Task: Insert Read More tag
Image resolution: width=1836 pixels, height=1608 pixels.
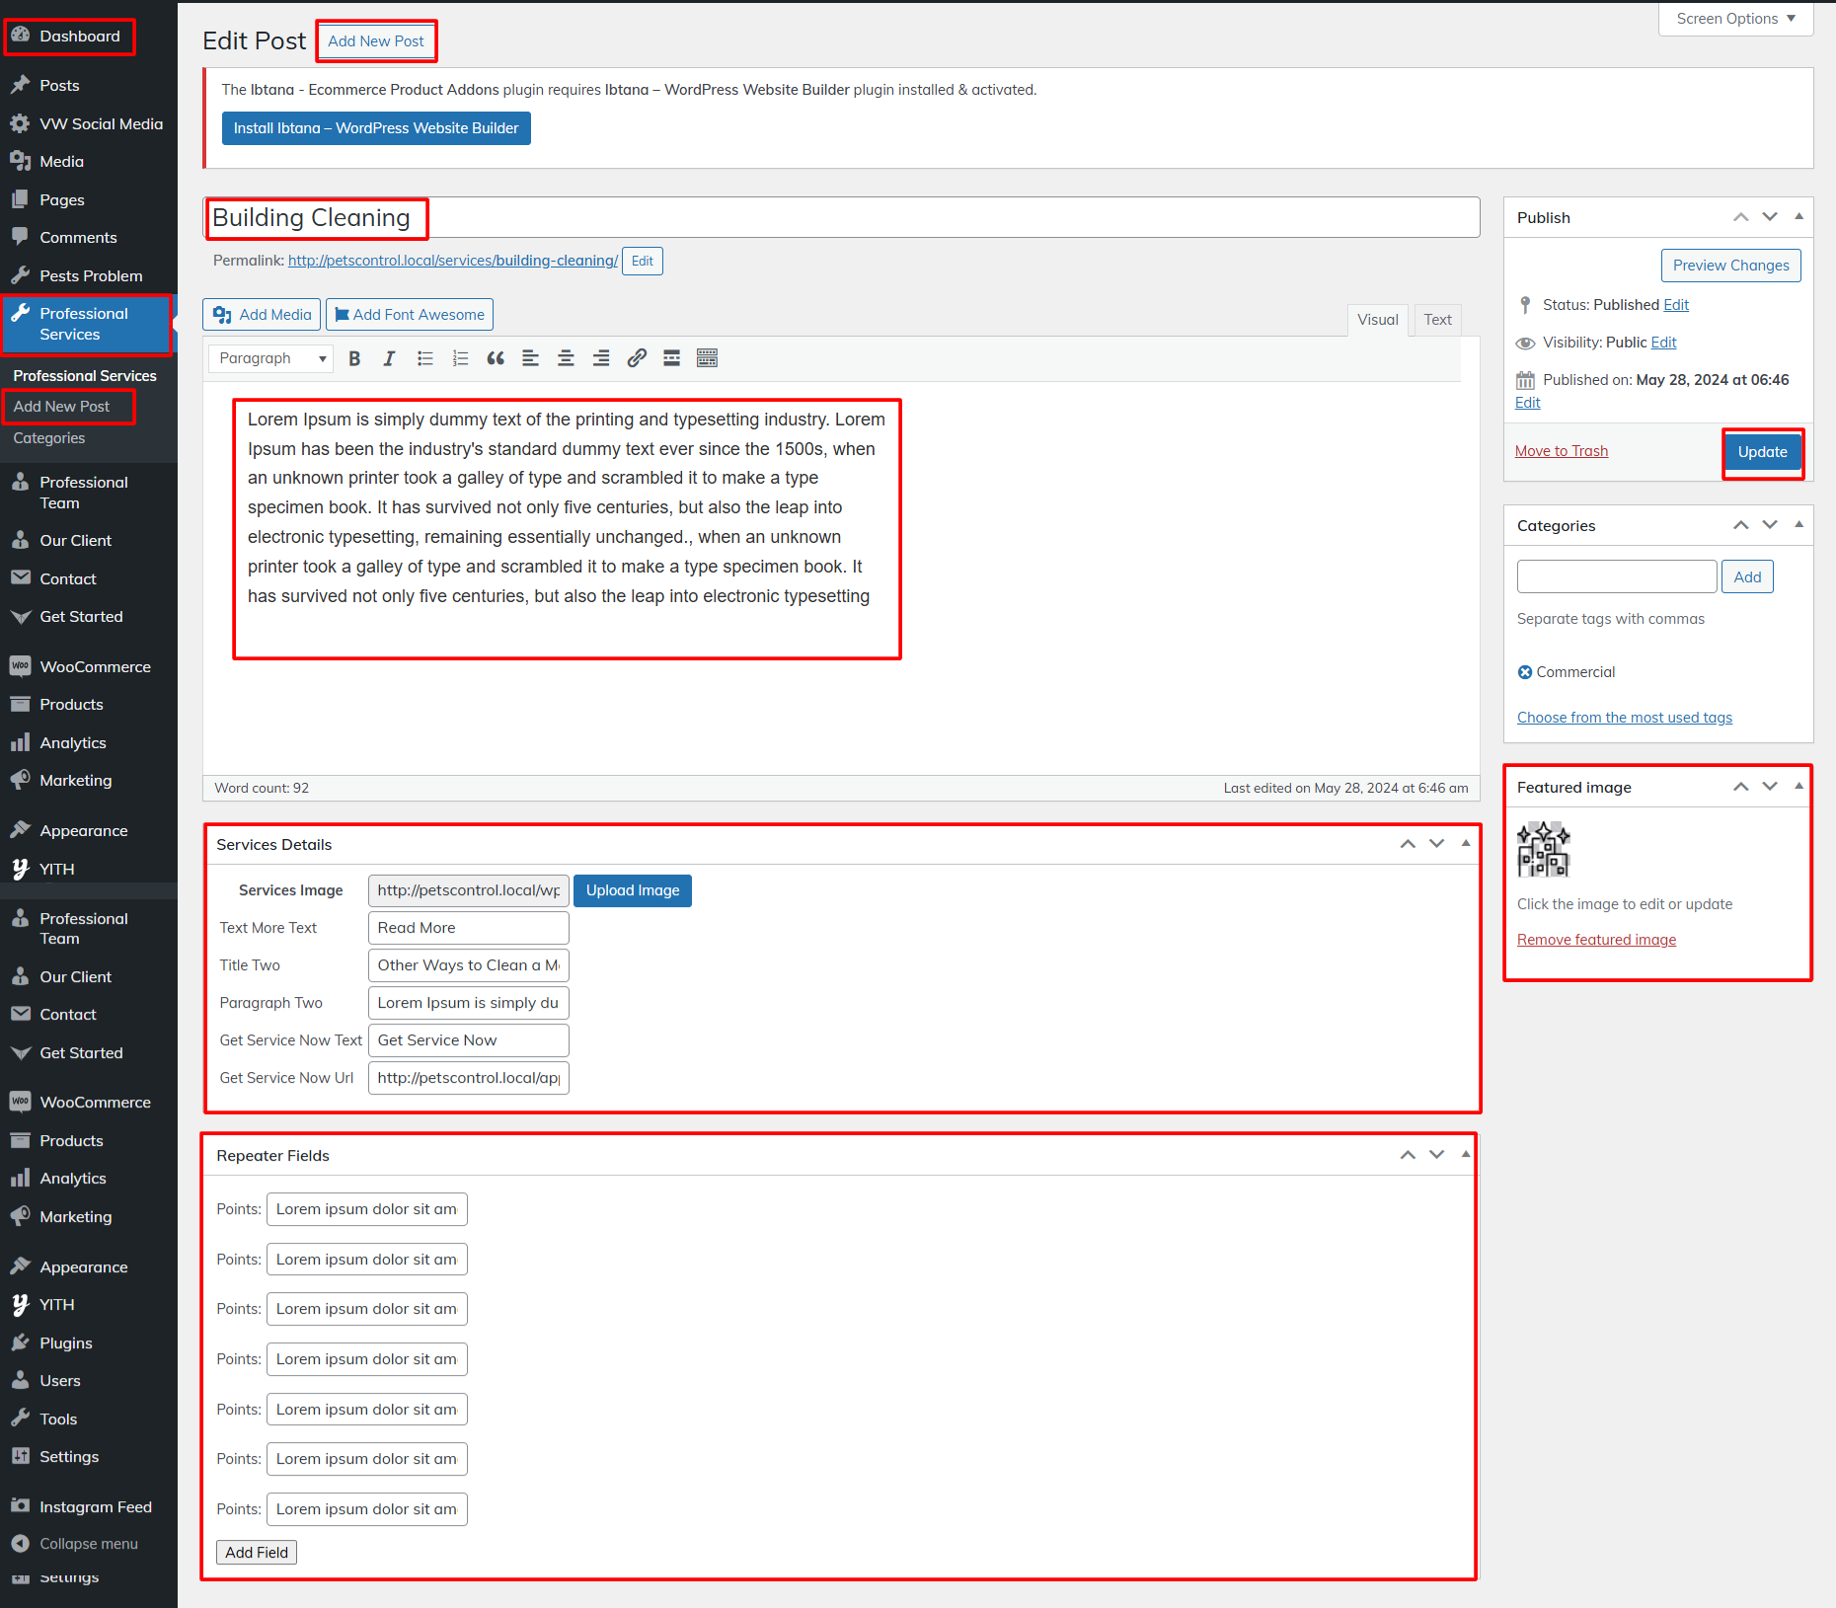Action: tap(671, 358)
